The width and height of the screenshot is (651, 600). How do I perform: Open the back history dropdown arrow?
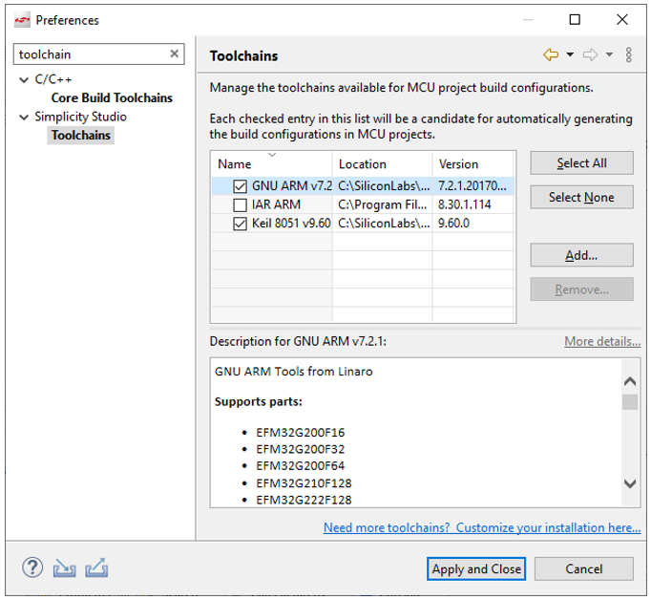coord(570,54)
